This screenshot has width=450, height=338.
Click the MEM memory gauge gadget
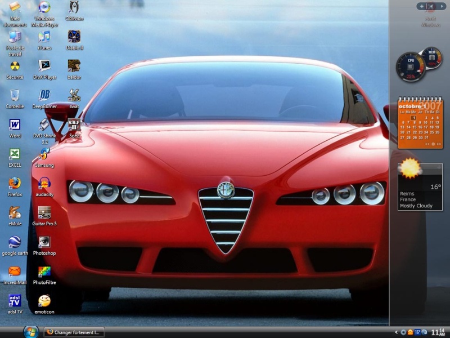432,58
